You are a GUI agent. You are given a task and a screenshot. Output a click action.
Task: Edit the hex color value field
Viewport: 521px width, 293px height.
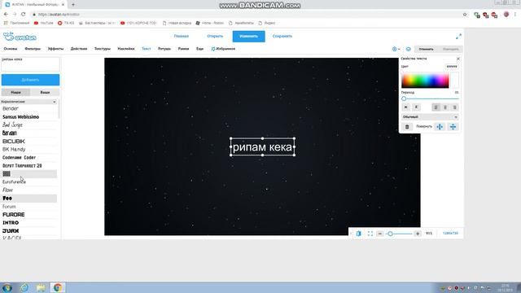pyautogui.click(x=452, y=67)
